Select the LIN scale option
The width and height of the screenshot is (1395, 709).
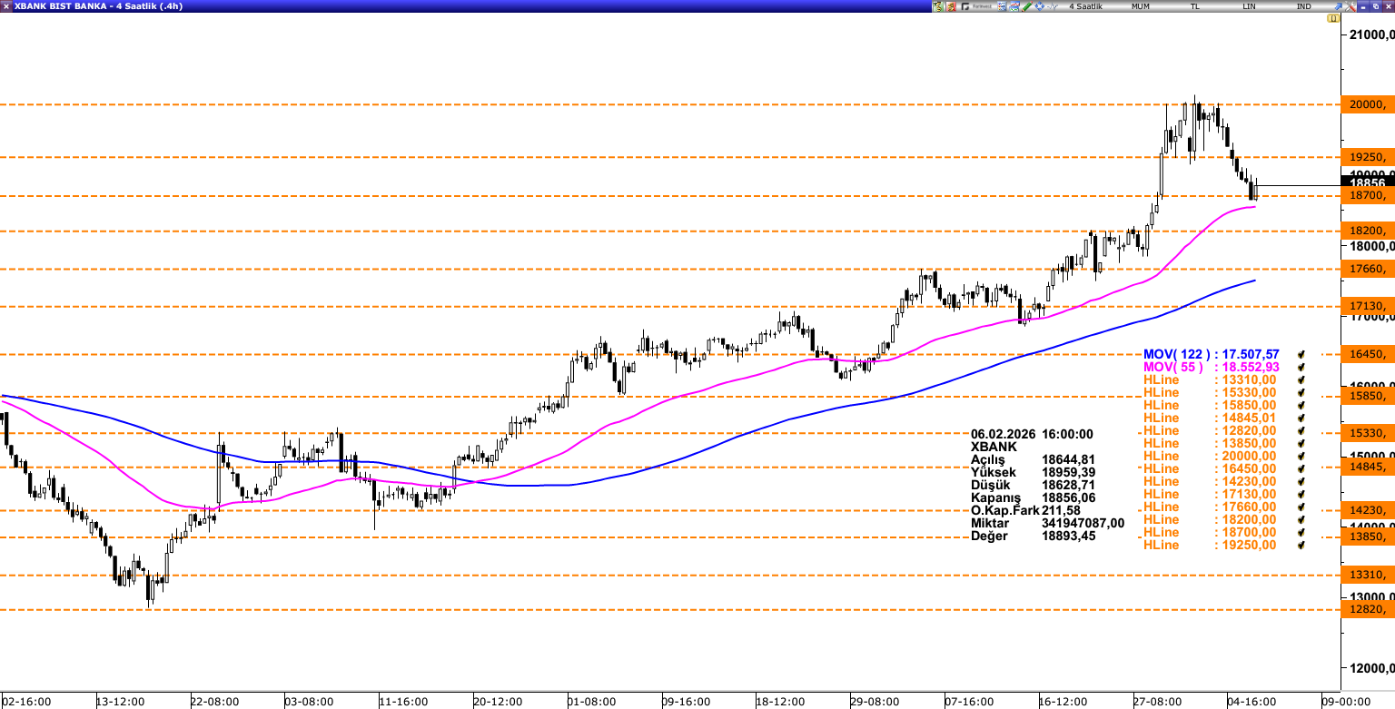tap(1250, 6)
